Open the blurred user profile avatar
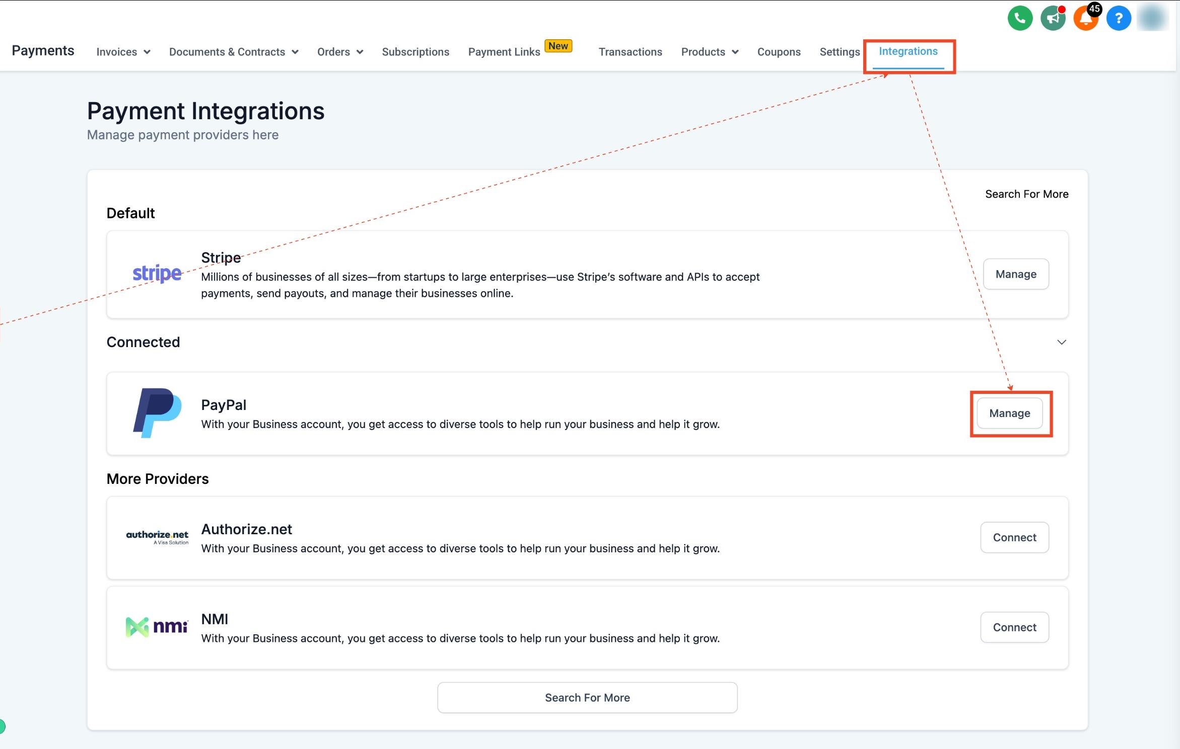This screenshot has height=749, width=1180. point(1152,18)
